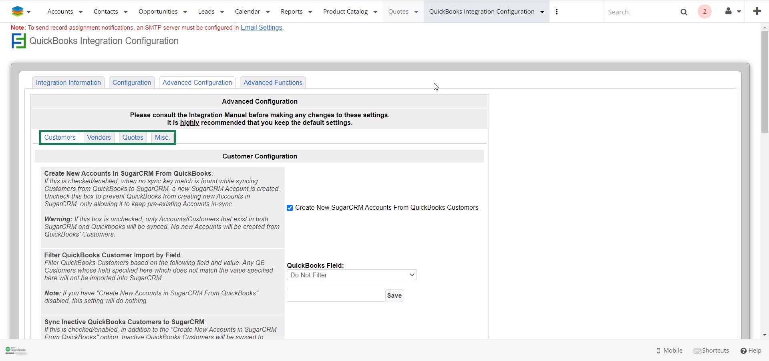
Task: Click the SugarCRM cube logo icon
Action: pos(17,12)
